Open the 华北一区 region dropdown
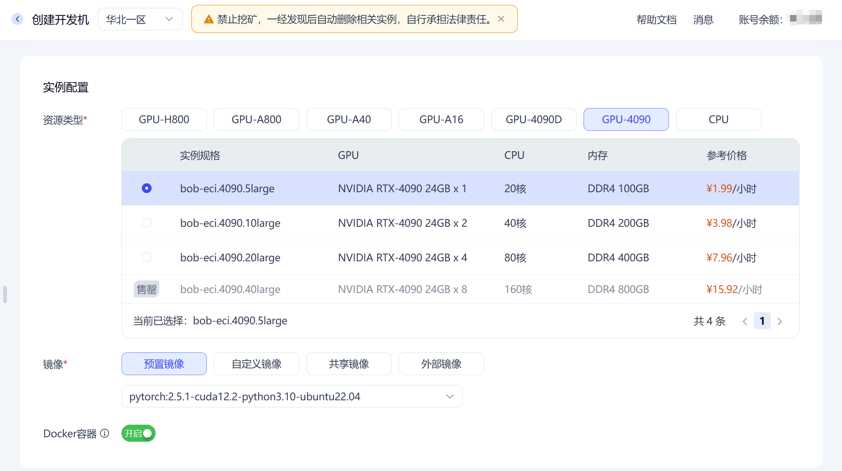Image resolution: width=842 pixels, height=471 pixels. [140, 19]
